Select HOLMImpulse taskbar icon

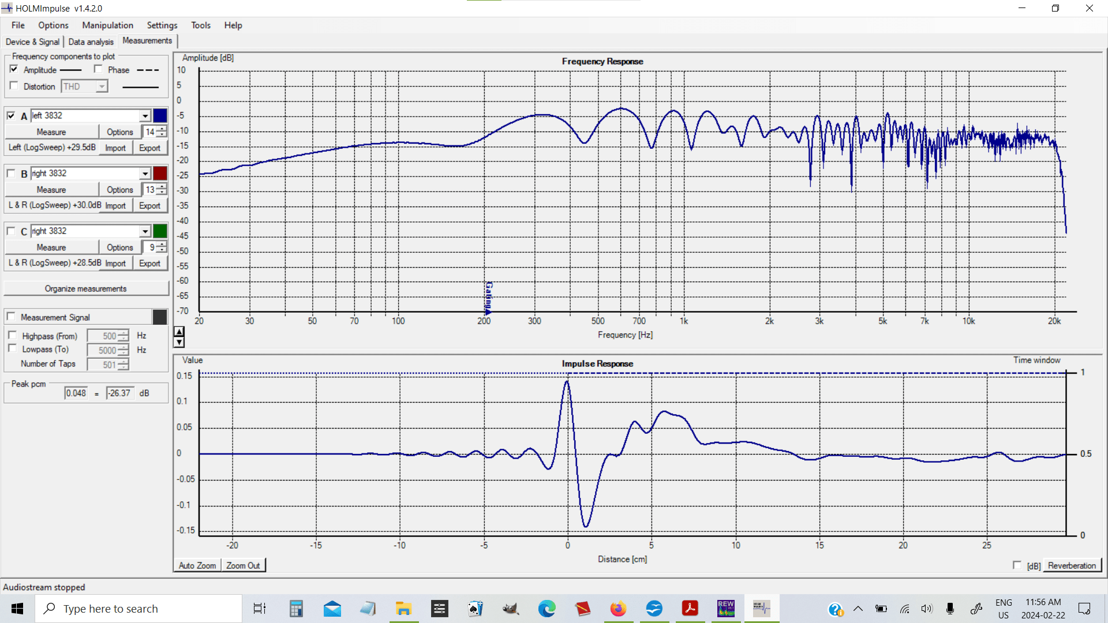click(x=762, y=609)
